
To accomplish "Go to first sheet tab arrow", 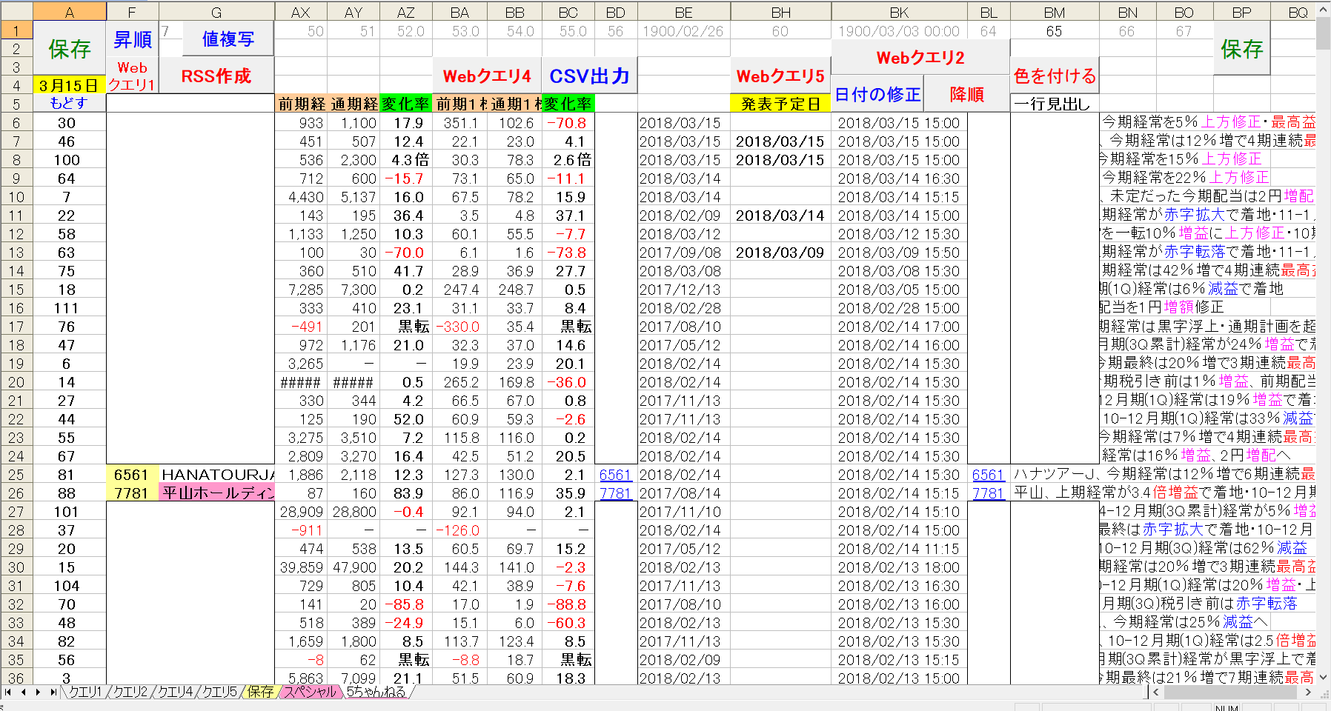I will 8,692.
